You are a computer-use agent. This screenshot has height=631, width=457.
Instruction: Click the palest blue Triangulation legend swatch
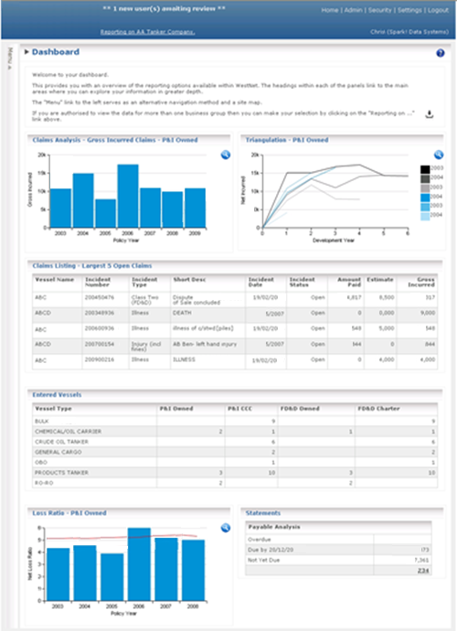(425, 217)
